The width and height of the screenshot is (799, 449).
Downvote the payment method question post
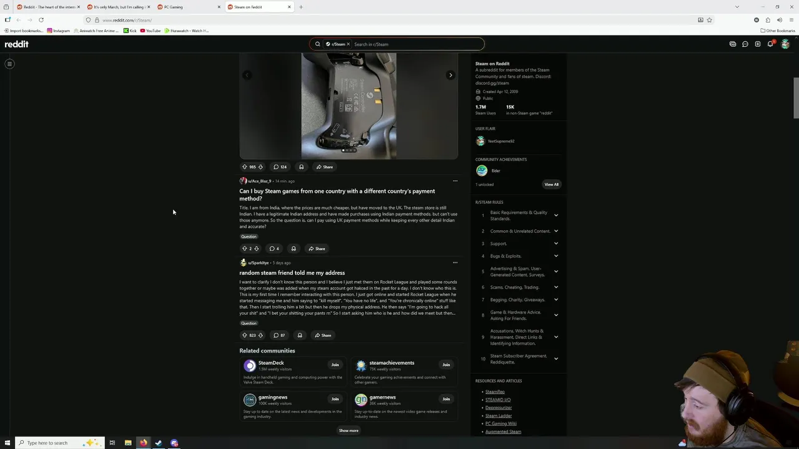(x=256, y=248)
